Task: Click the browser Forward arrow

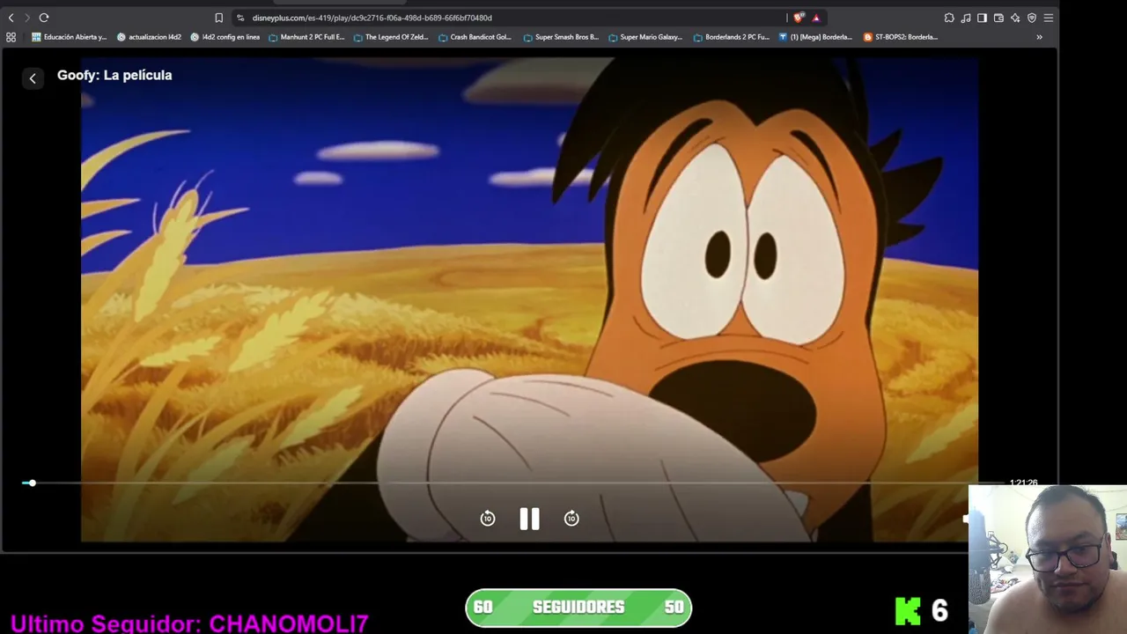Action: pyautogui.click(x=26, y=18)
